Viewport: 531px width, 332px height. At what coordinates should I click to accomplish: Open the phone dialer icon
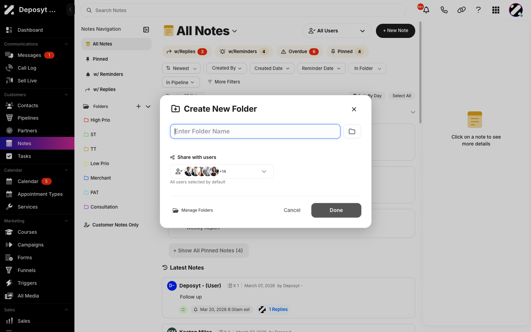pyautogui.click(x=444, y=10)
